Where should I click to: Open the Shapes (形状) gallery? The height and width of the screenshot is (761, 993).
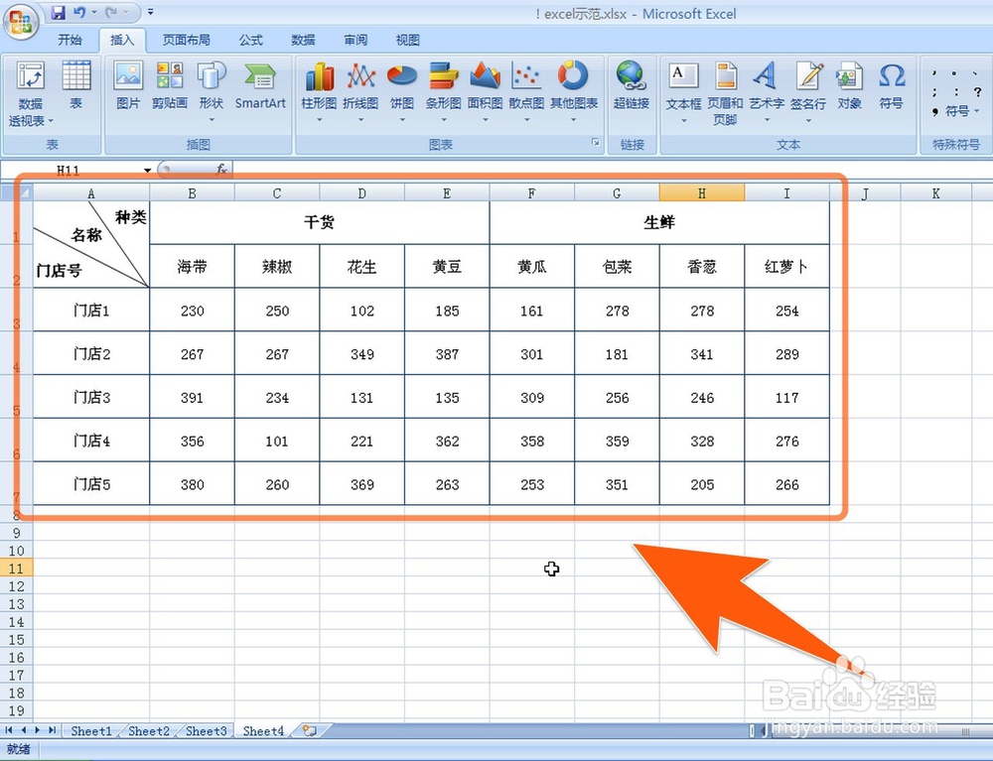(211, 91)
